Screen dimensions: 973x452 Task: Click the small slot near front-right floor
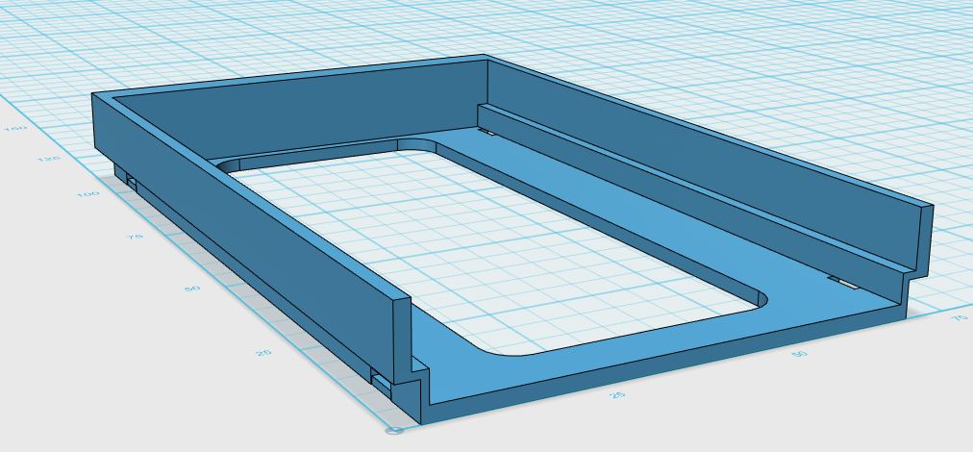point(845,283)
